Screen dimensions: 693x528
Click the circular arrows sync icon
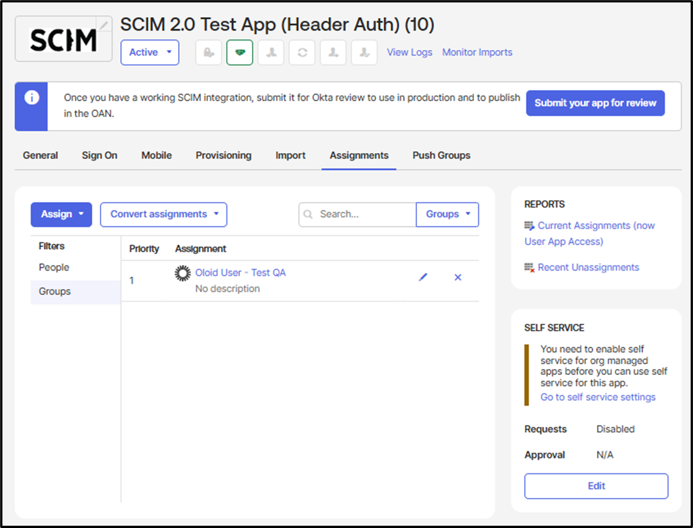pyautogui.click(x=302, y=52)
